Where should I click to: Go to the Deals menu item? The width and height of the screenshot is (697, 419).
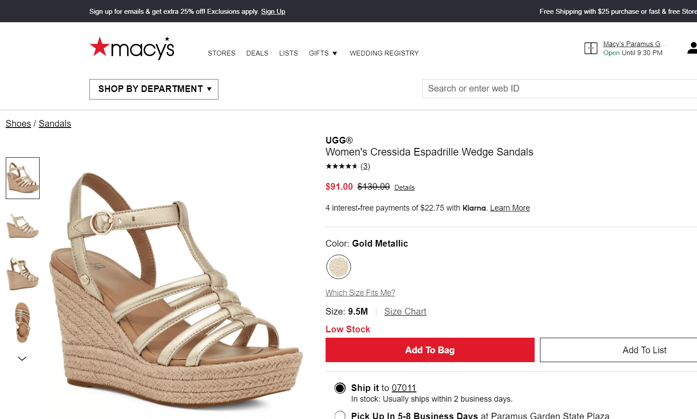click(x=257, y=53)
